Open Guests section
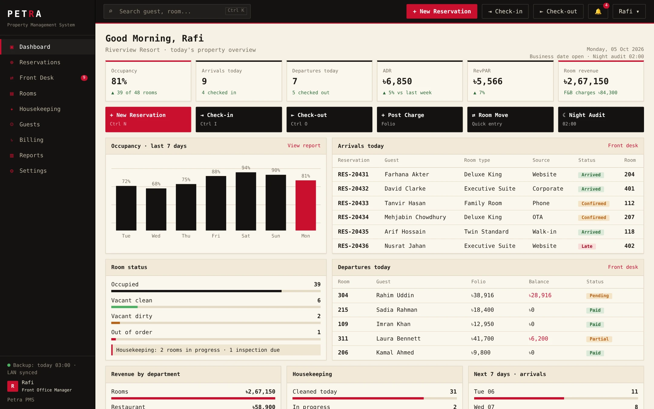 (48, 125)
